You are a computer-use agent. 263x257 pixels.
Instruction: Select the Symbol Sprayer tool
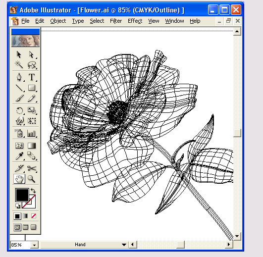19,133
